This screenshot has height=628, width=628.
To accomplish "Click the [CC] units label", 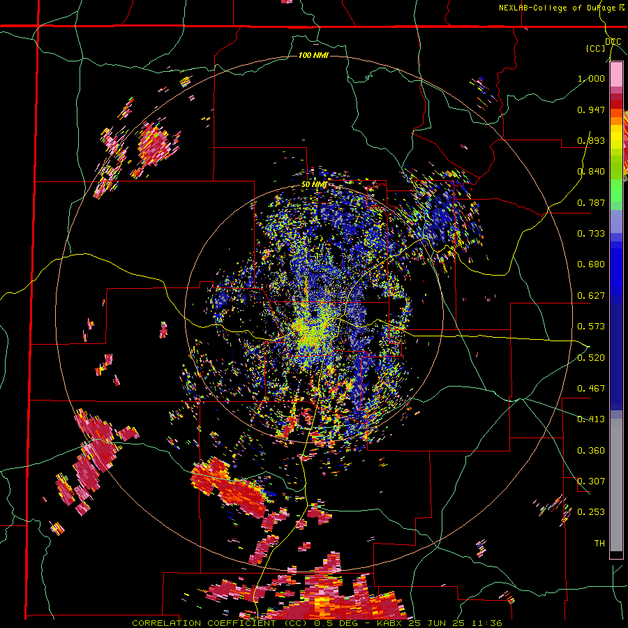I will click(x=596, y=48).
